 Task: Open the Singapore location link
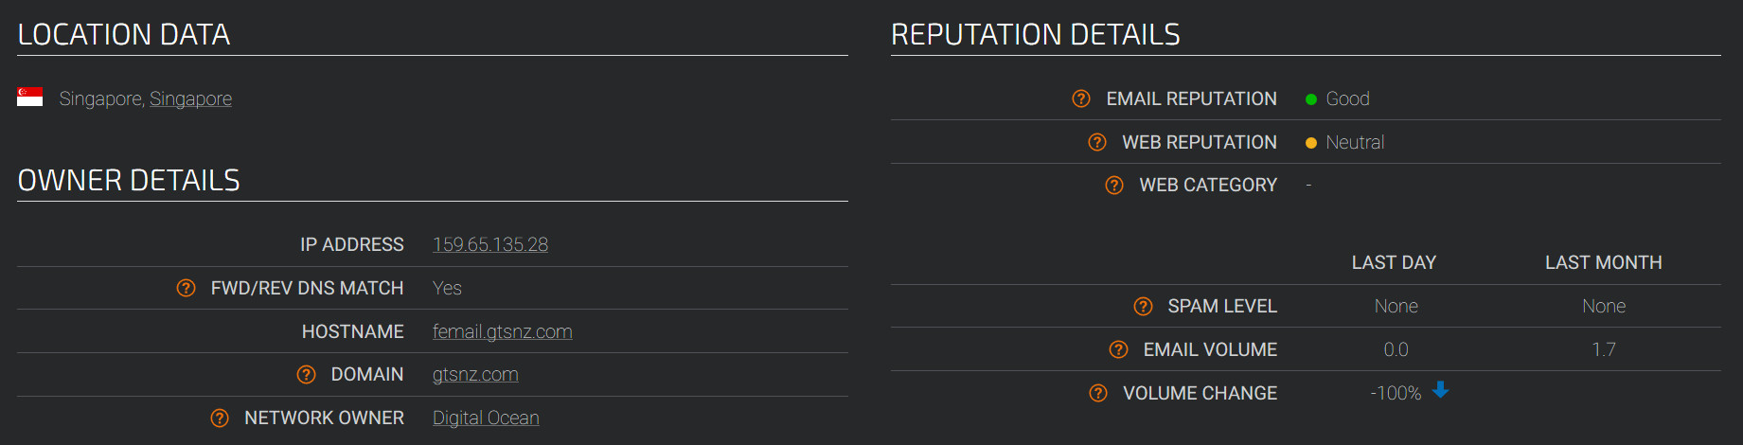(x=190, y=98)
